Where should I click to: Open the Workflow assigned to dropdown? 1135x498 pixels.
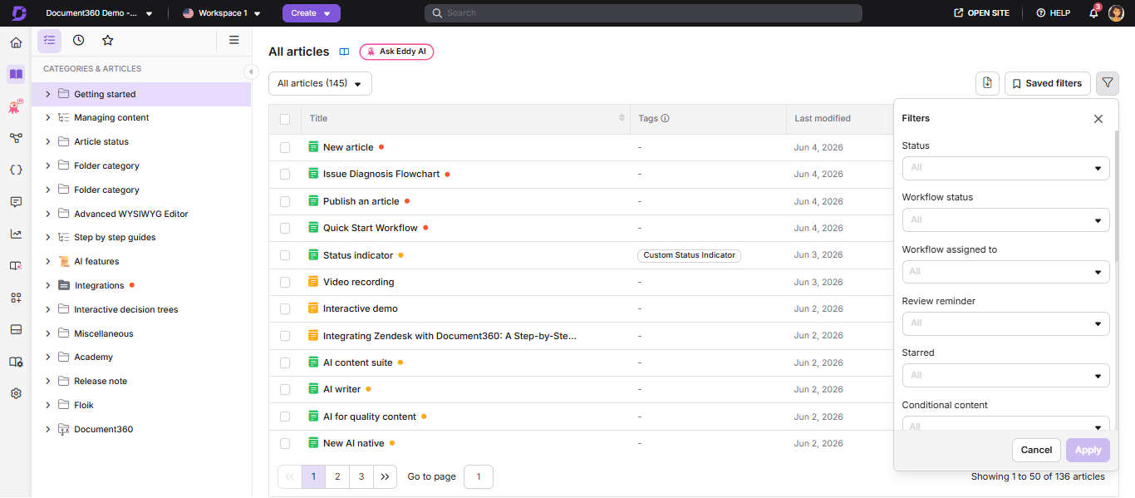pos(1005,272)
